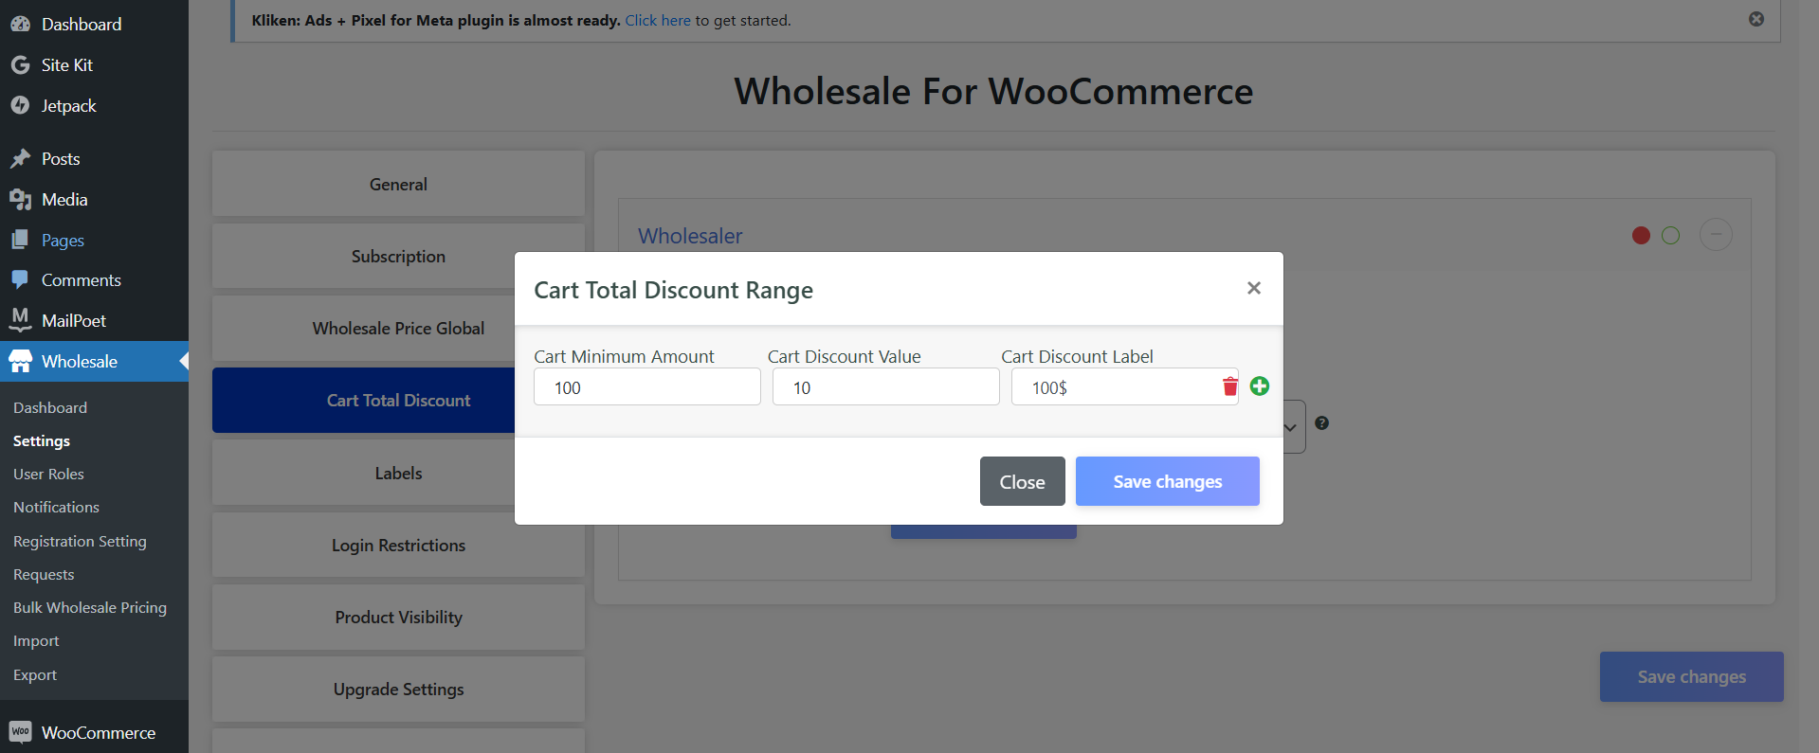Click the Close button in dialog

[x=1022, y=481]
